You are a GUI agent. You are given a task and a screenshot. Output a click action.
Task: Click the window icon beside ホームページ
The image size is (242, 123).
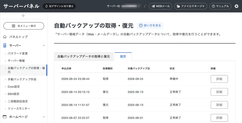[5, 117]
